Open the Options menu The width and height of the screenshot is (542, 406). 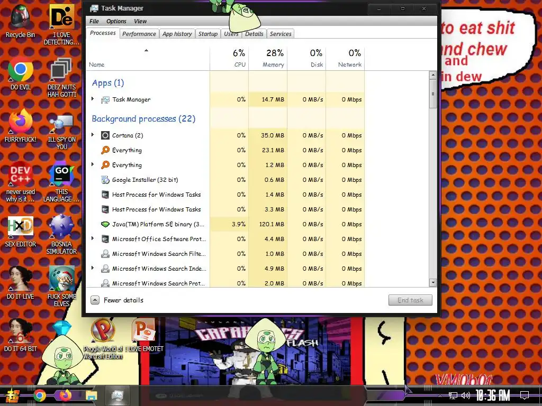[116, 21]
